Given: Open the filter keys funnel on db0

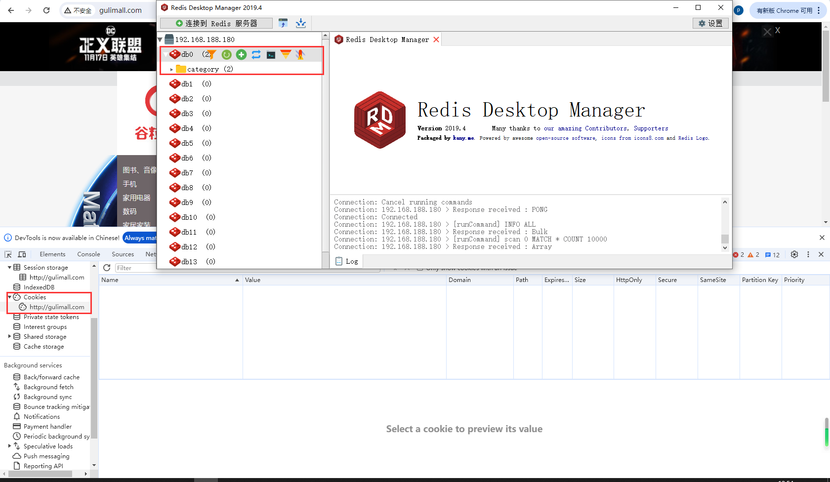Looking at the screenshot, I should pyautogui.click(x=212, y=54).
